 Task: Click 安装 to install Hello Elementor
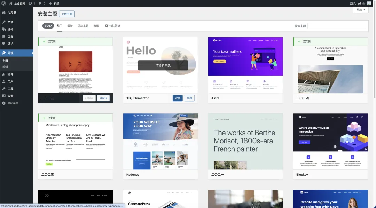point(178,98)
